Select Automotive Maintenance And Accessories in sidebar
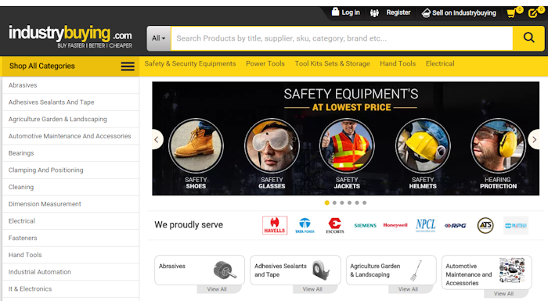Screen dimensions: 548x308 tap(70, 136)
